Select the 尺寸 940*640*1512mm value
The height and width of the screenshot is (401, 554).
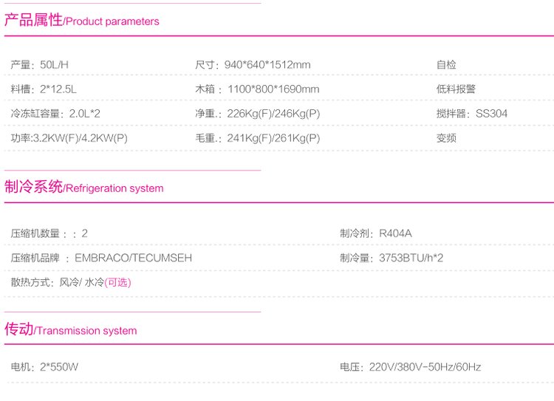(x=253, y=65)
